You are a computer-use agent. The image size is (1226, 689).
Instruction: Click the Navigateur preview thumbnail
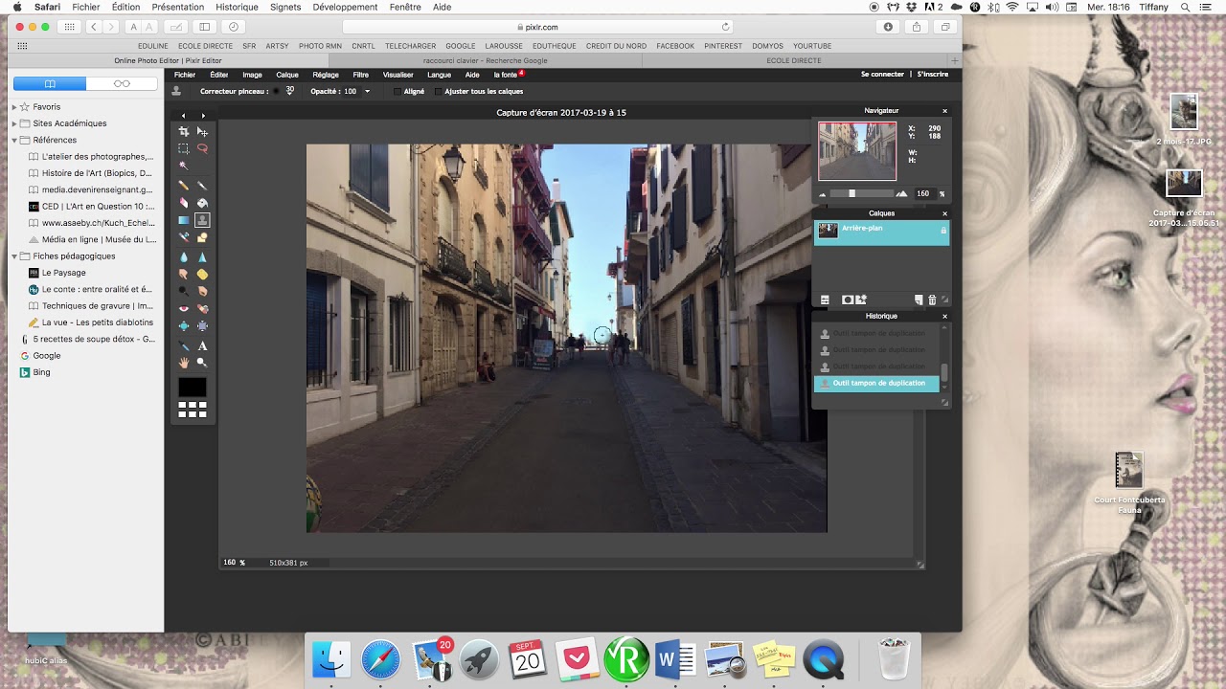[x=857, y=151]
